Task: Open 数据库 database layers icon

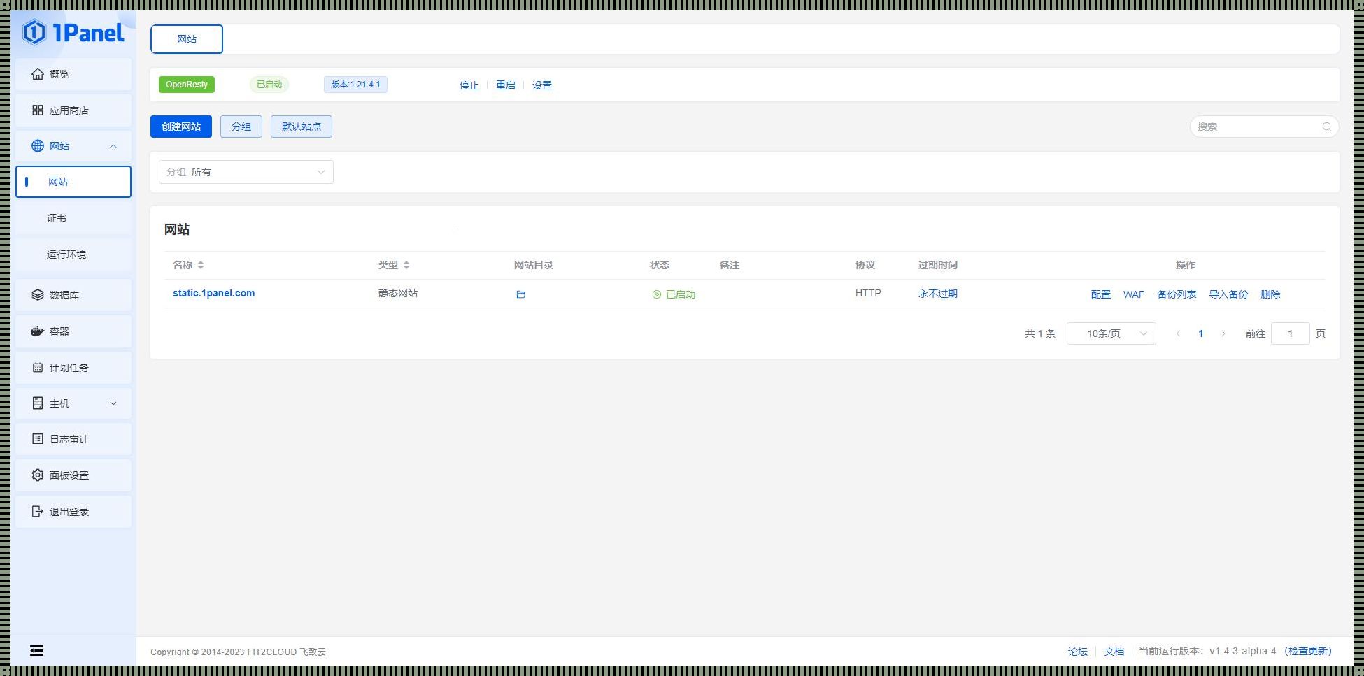Action: 38,295
